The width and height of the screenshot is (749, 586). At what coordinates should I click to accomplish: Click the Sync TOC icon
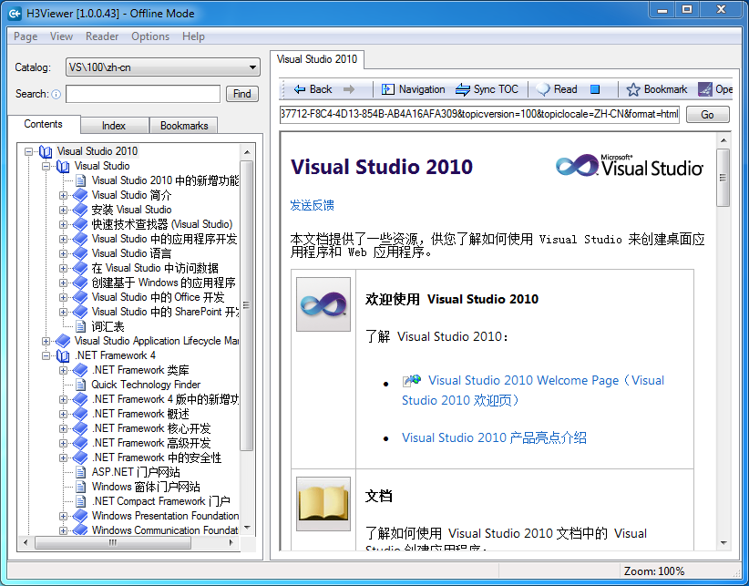coord(462,89)
